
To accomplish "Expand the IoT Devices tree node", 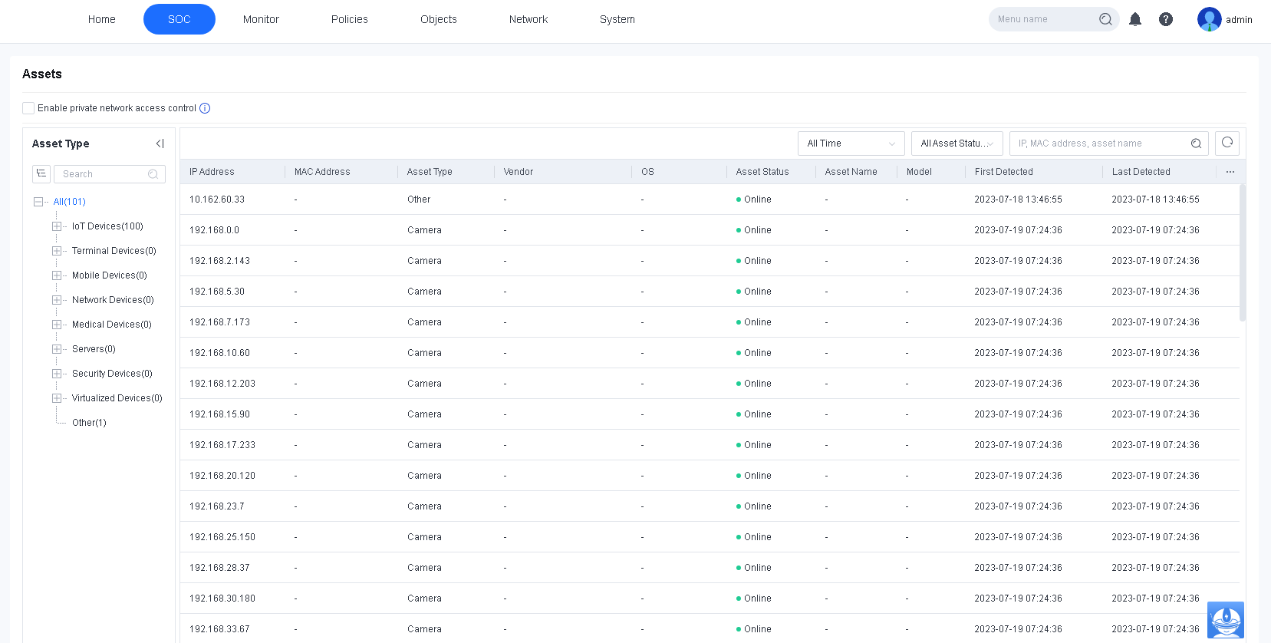I will (57, 226).
